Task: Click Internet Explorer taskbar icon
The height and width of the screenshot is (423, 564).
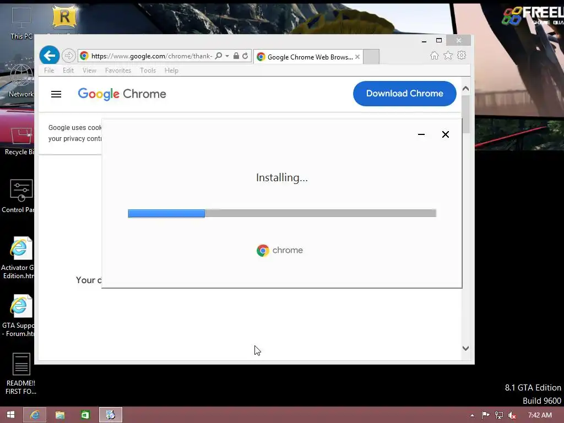Action: [x=35, y=415]
